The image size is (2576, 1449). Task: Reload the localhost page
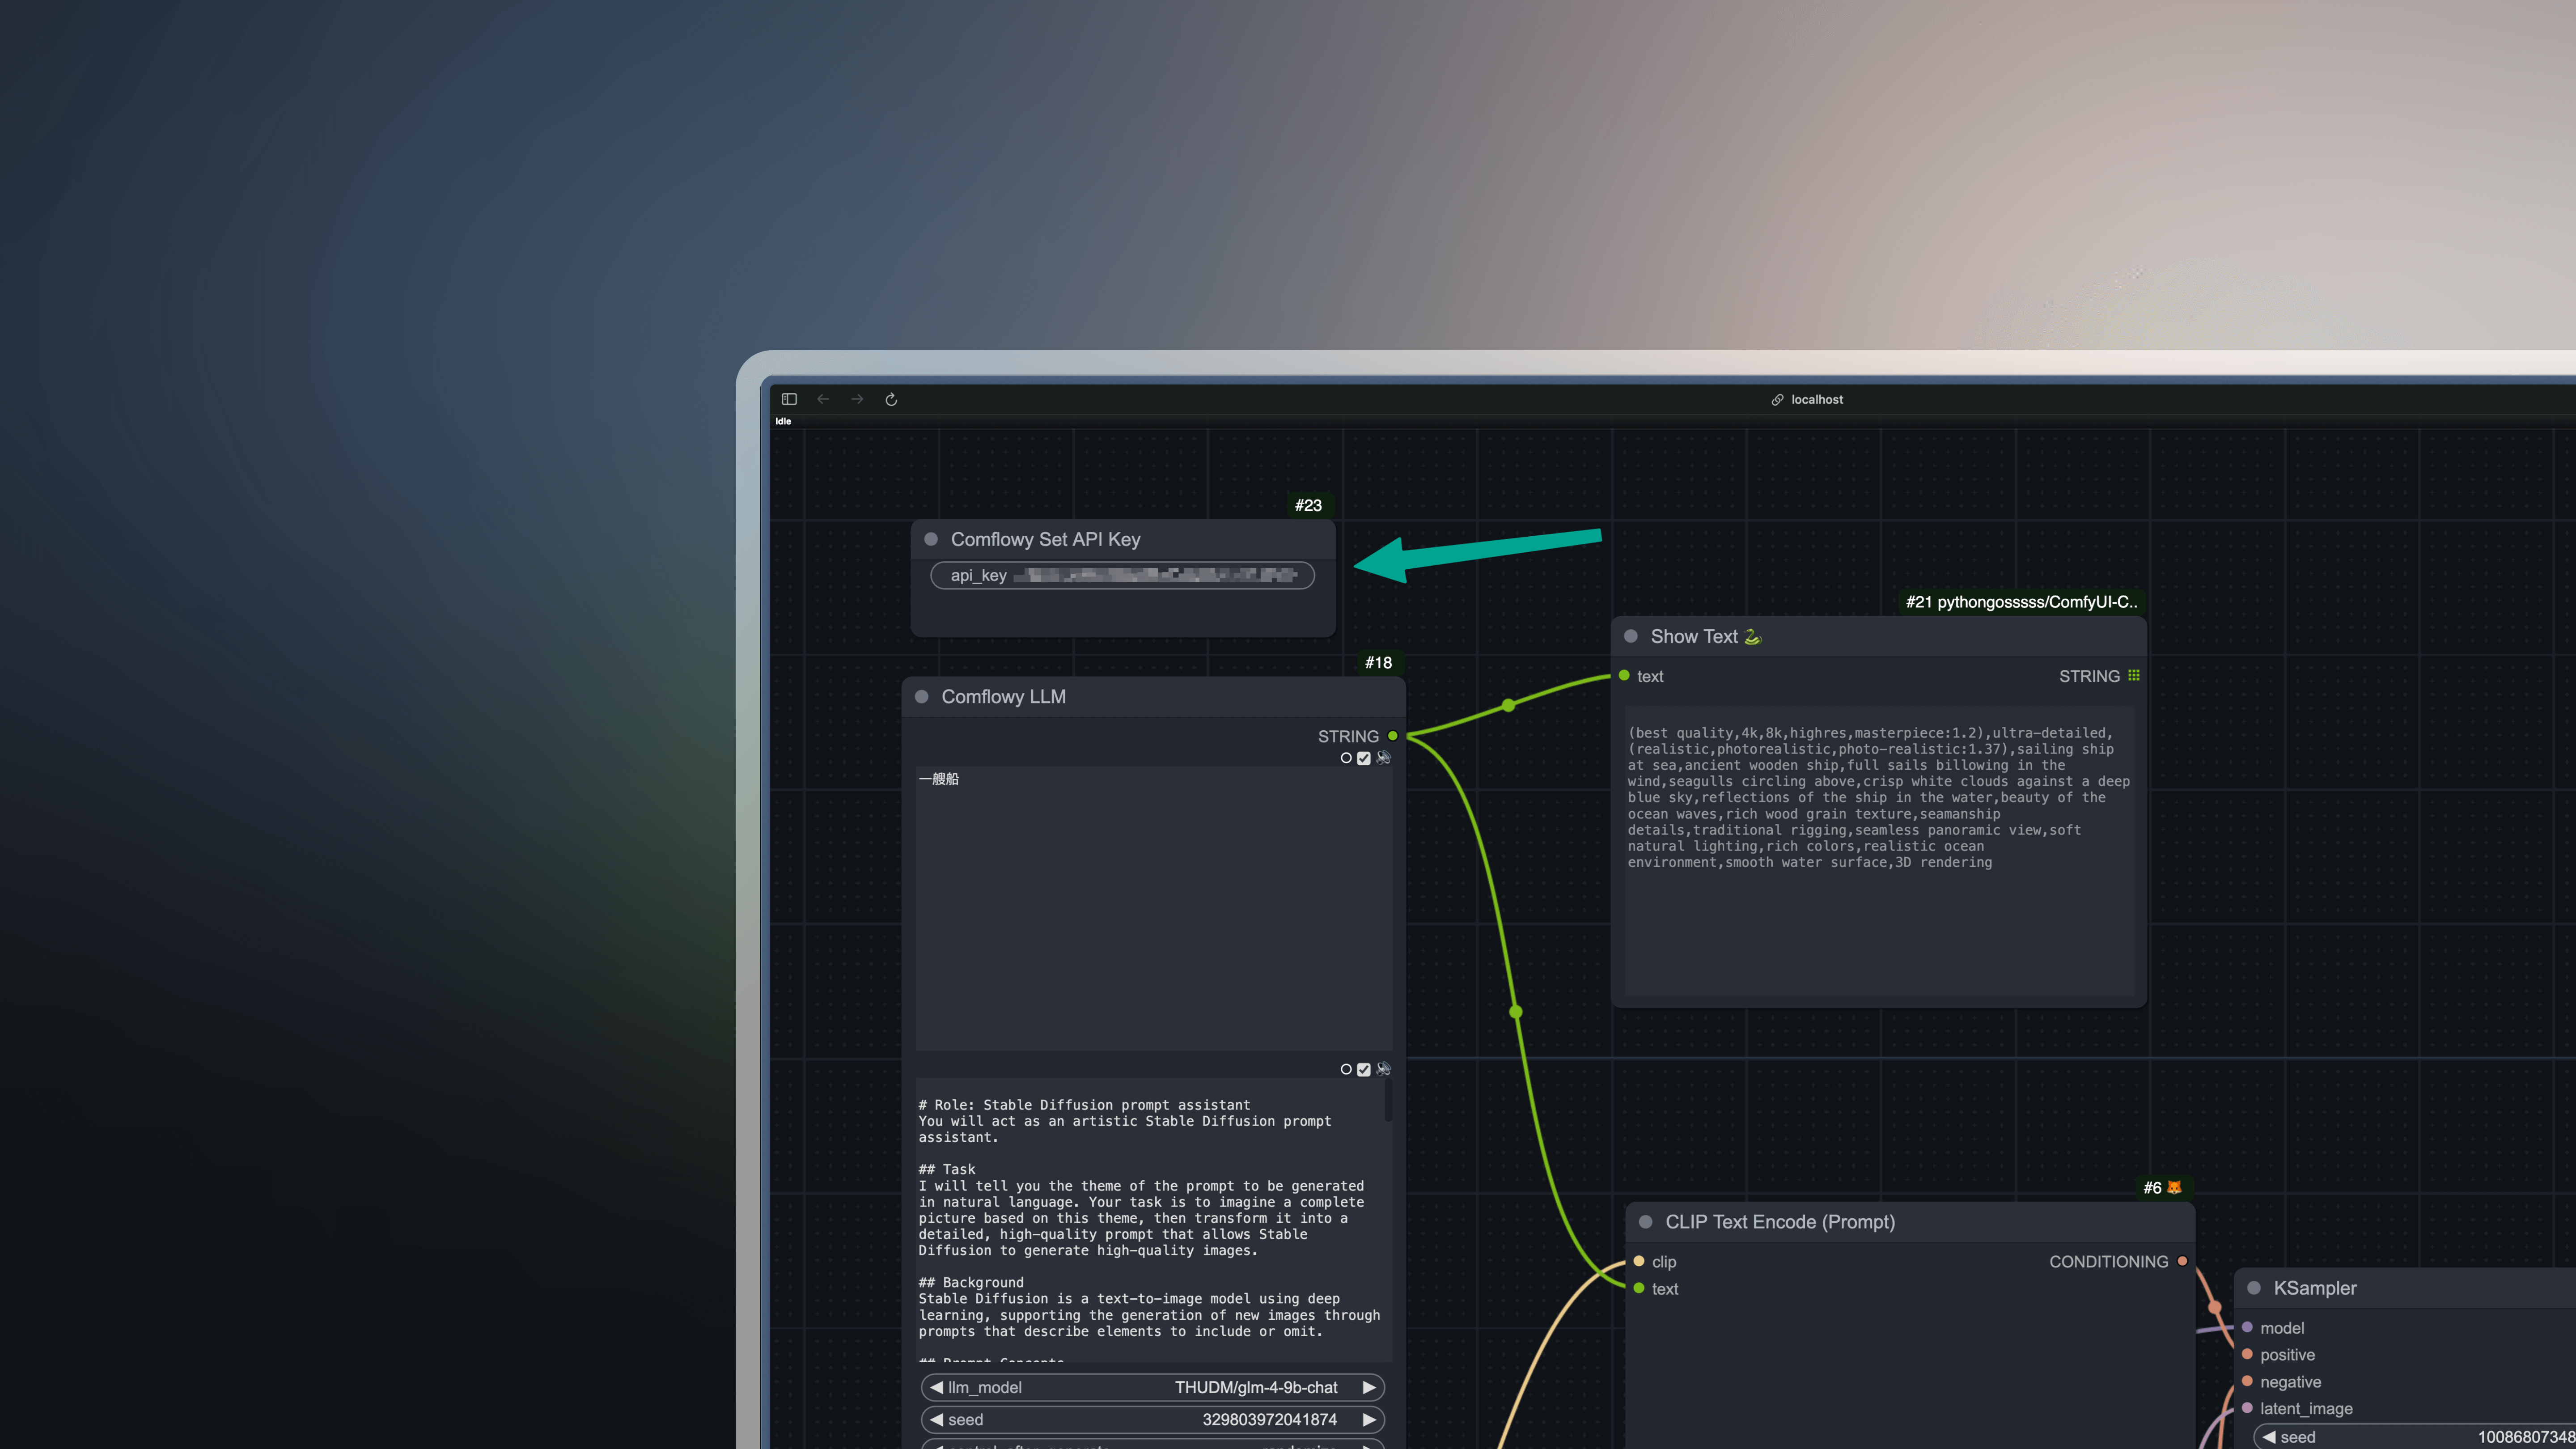coord(891,399)
